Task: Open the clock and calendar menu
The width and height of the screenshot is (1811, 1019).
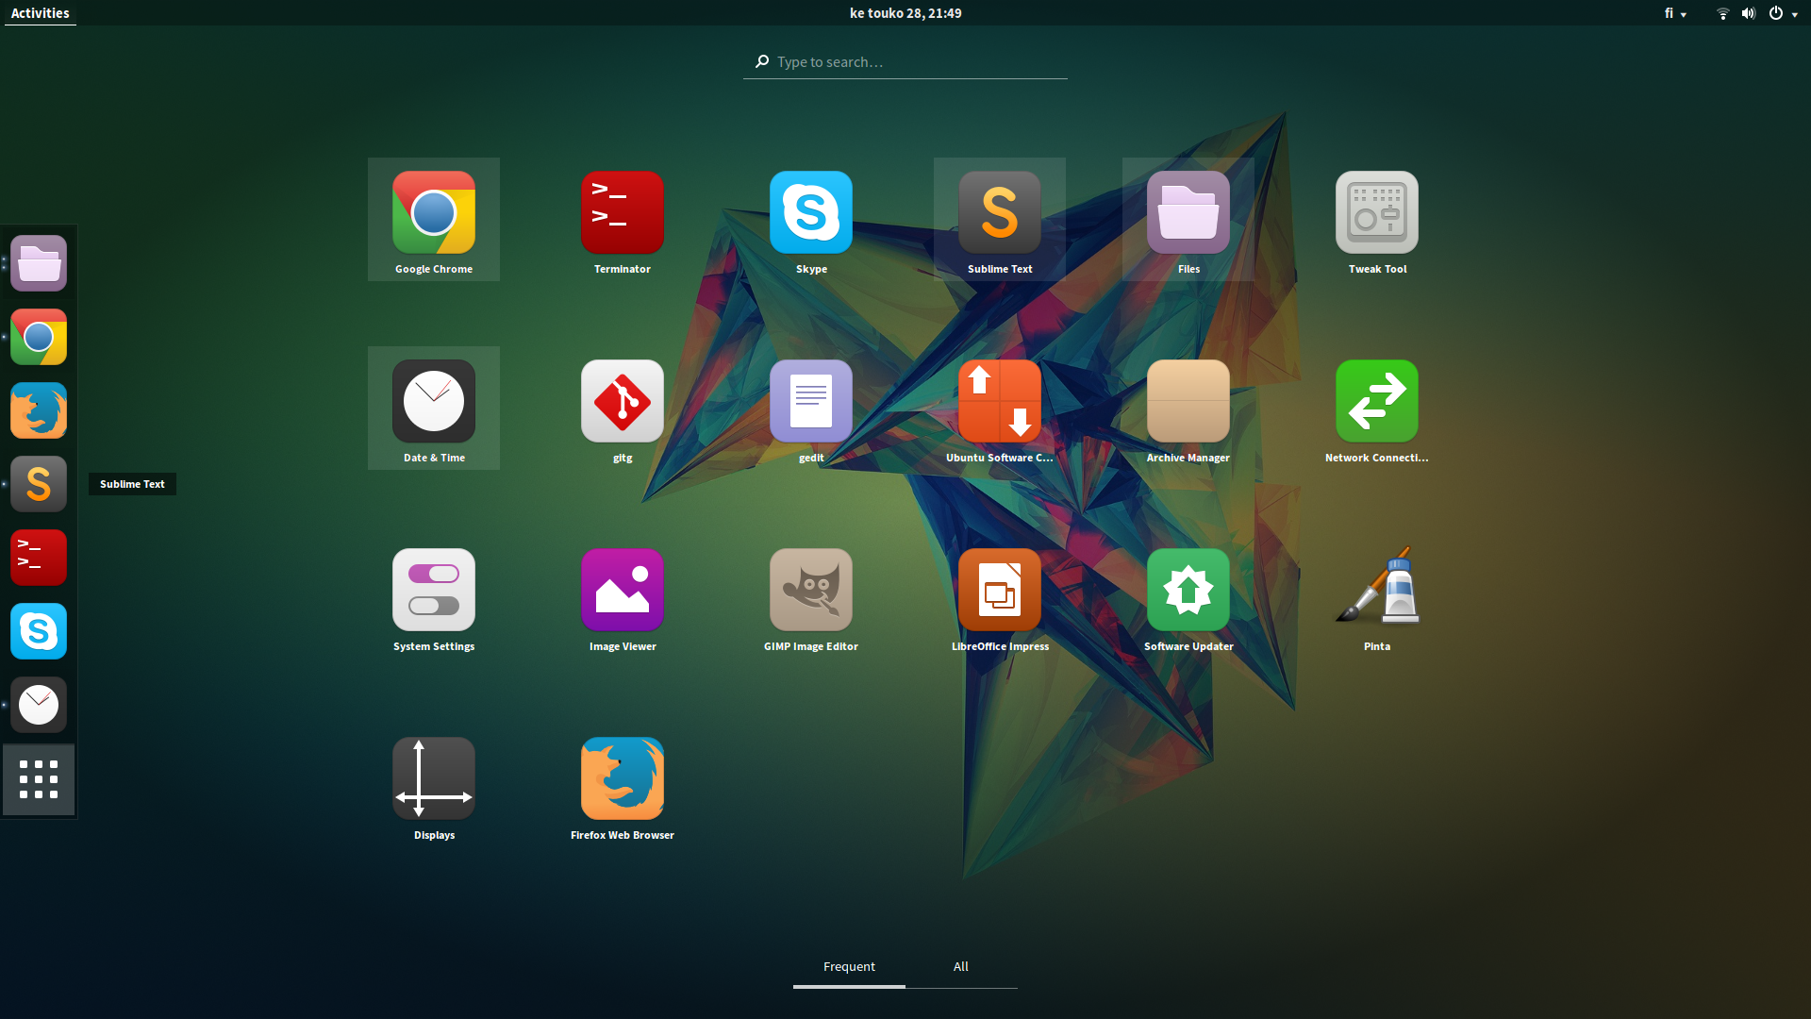Action: coord(905,13)
